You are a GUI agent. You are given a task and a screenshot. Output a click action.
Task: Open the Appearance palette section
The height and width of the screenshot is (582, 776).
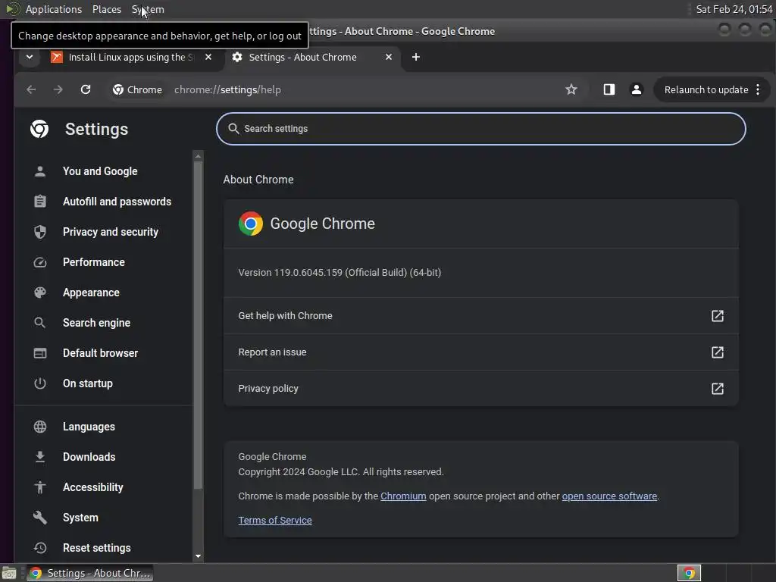pos(91,293)
